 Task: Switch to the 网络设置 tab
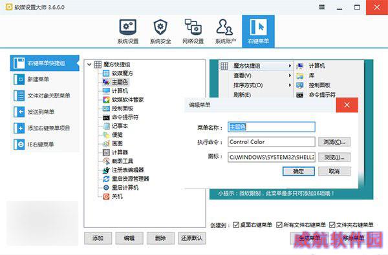[x=193, y=32]
